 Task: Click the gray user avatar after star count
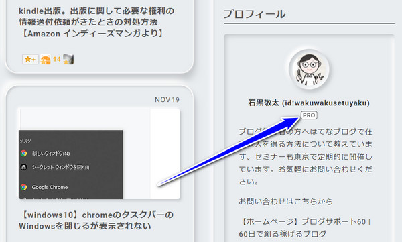click(68, 59)
